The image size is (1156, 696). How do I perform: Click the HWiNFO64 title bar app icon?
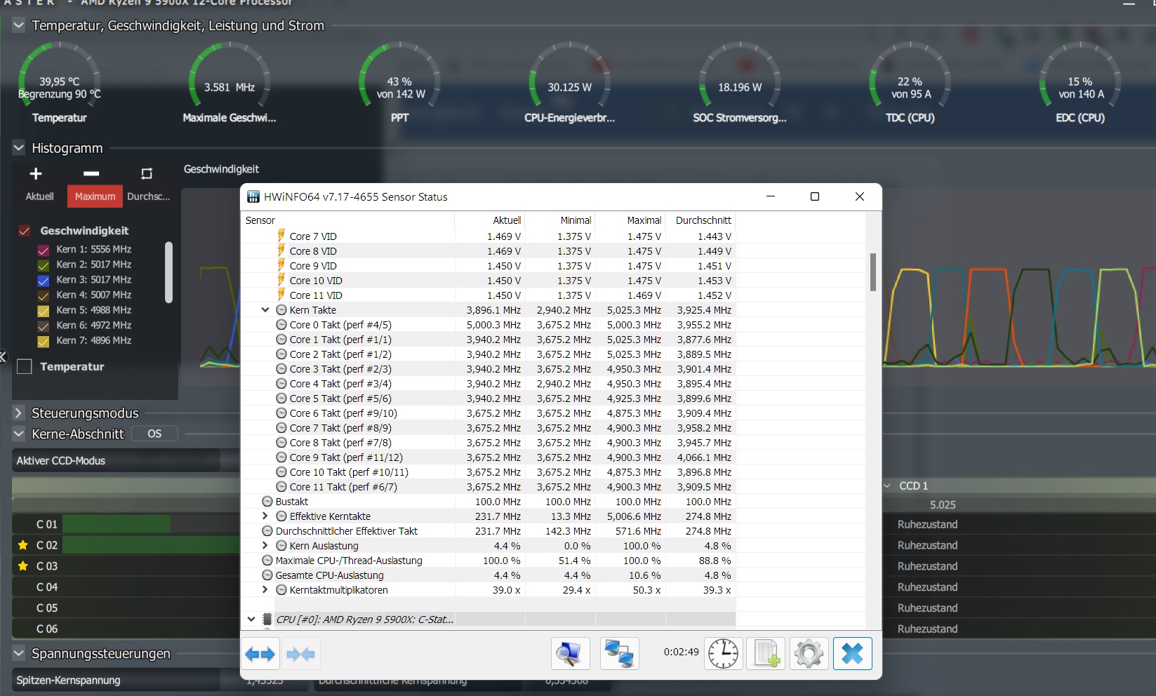[x=253, y=196]
